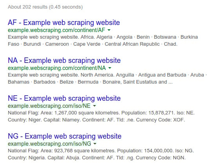212x166 pixels.
Task: Open the 'NE - Example web scraping website' result
Action: [x=64, y=98]
